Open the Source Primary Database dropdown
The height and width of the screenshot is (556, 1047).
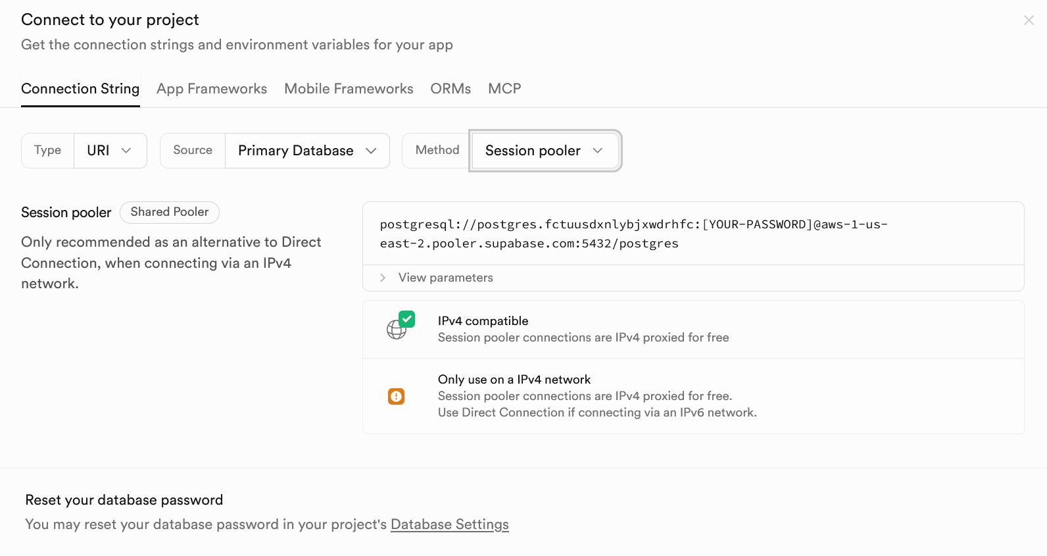[307, 151]
